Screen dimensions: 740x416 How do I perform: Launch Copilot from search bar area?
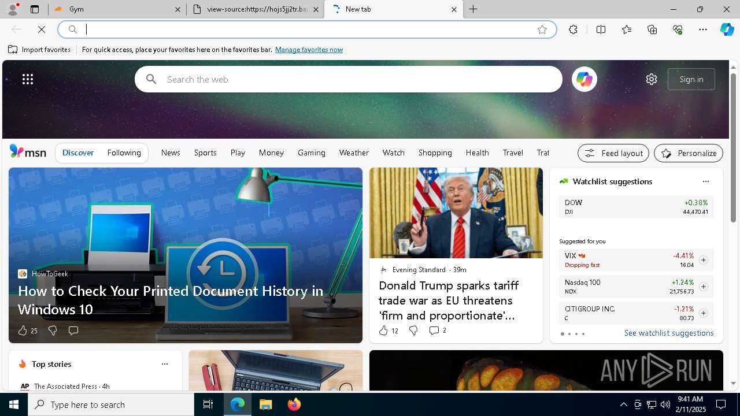584,79
